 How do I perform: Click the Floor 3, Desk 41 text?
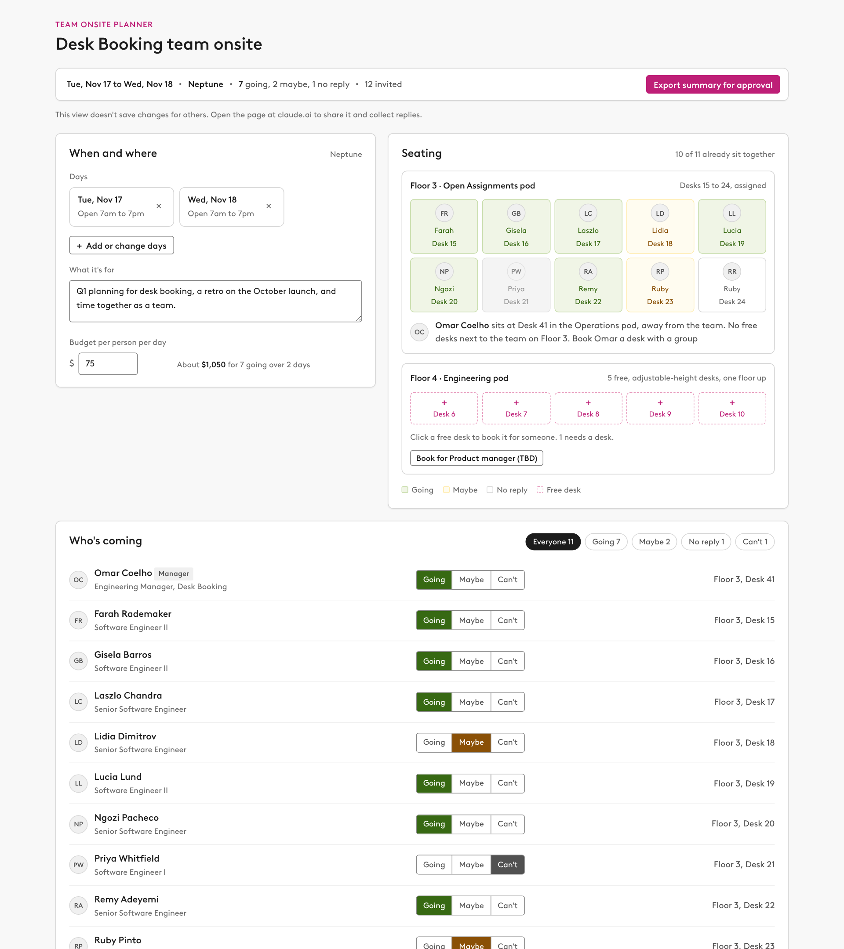pos(744,580)
